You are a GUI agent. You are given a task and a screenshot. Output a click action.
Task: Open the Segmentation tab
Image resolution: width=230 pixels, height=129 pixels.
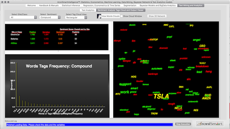click(x=130, y=5)
